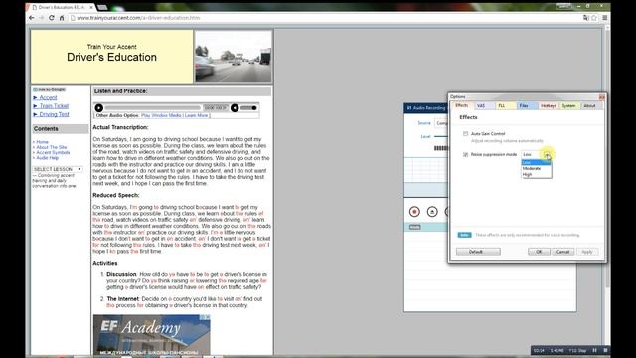
Task: Click the new tab button in Chrome
Action: click(x=102, y=7)
